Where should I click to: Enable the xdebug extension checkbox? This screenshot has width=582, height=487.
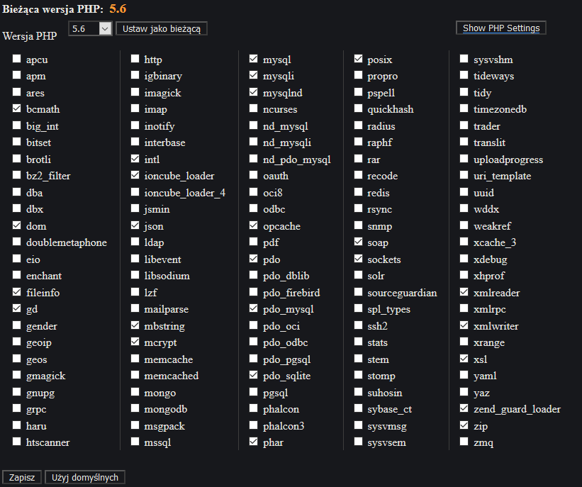(464, 259)
